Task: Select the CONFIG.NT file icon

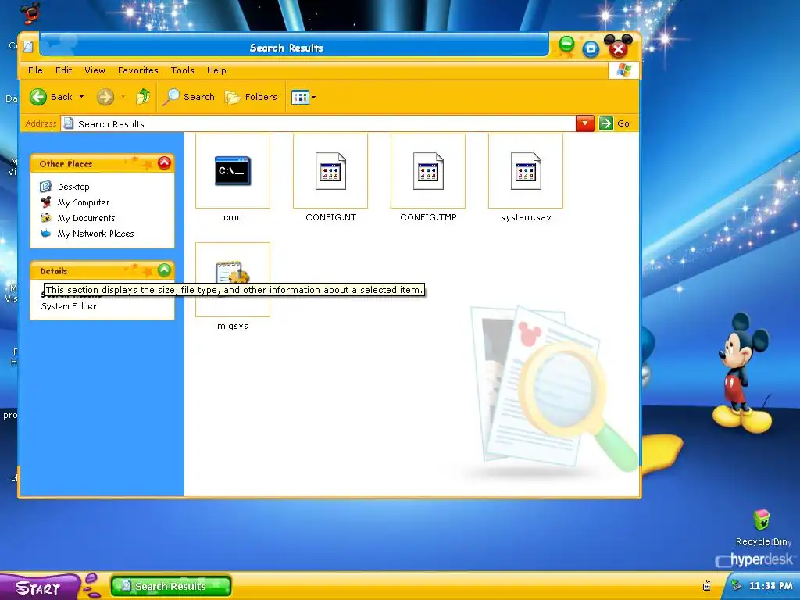Action: [330, 171]
